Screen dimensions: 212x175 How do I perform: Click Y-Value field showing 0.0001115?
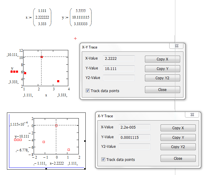[x=134, y=137]
